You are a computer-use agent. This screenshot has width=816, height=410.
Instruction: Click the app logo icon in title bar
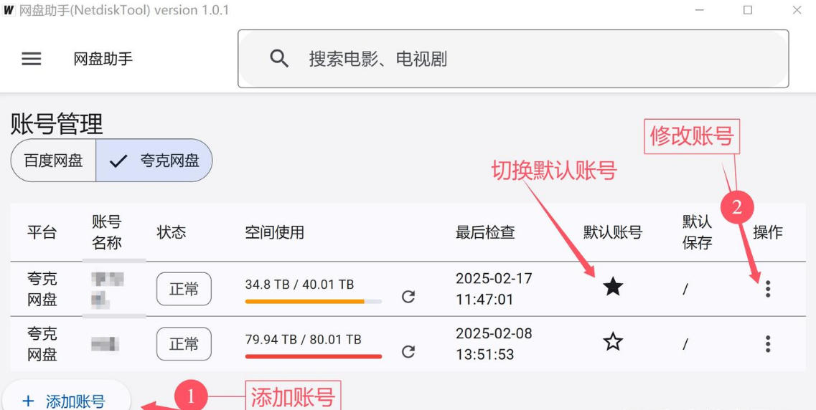[x=9, y=10]
